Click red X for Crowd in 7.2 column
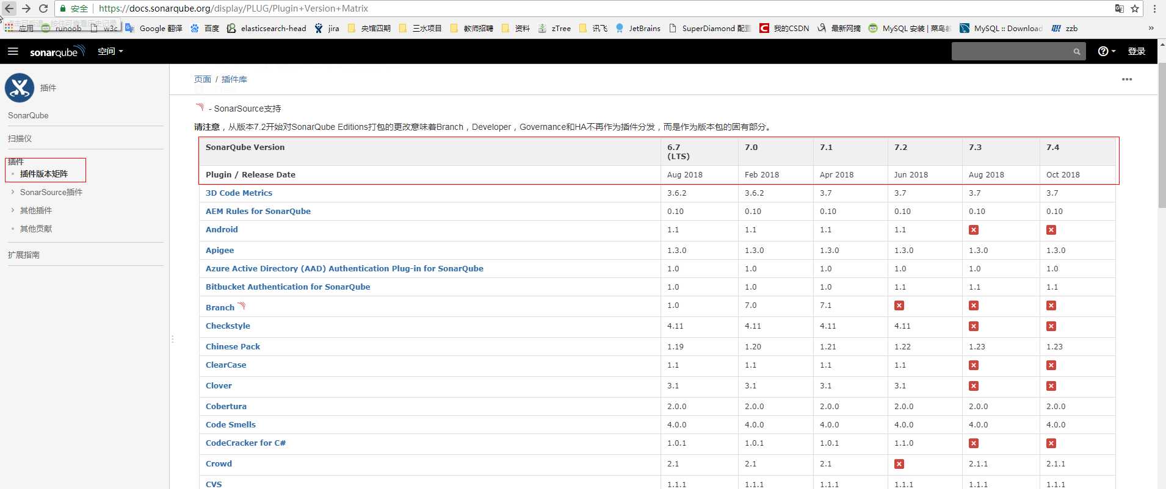 [899, 464]
